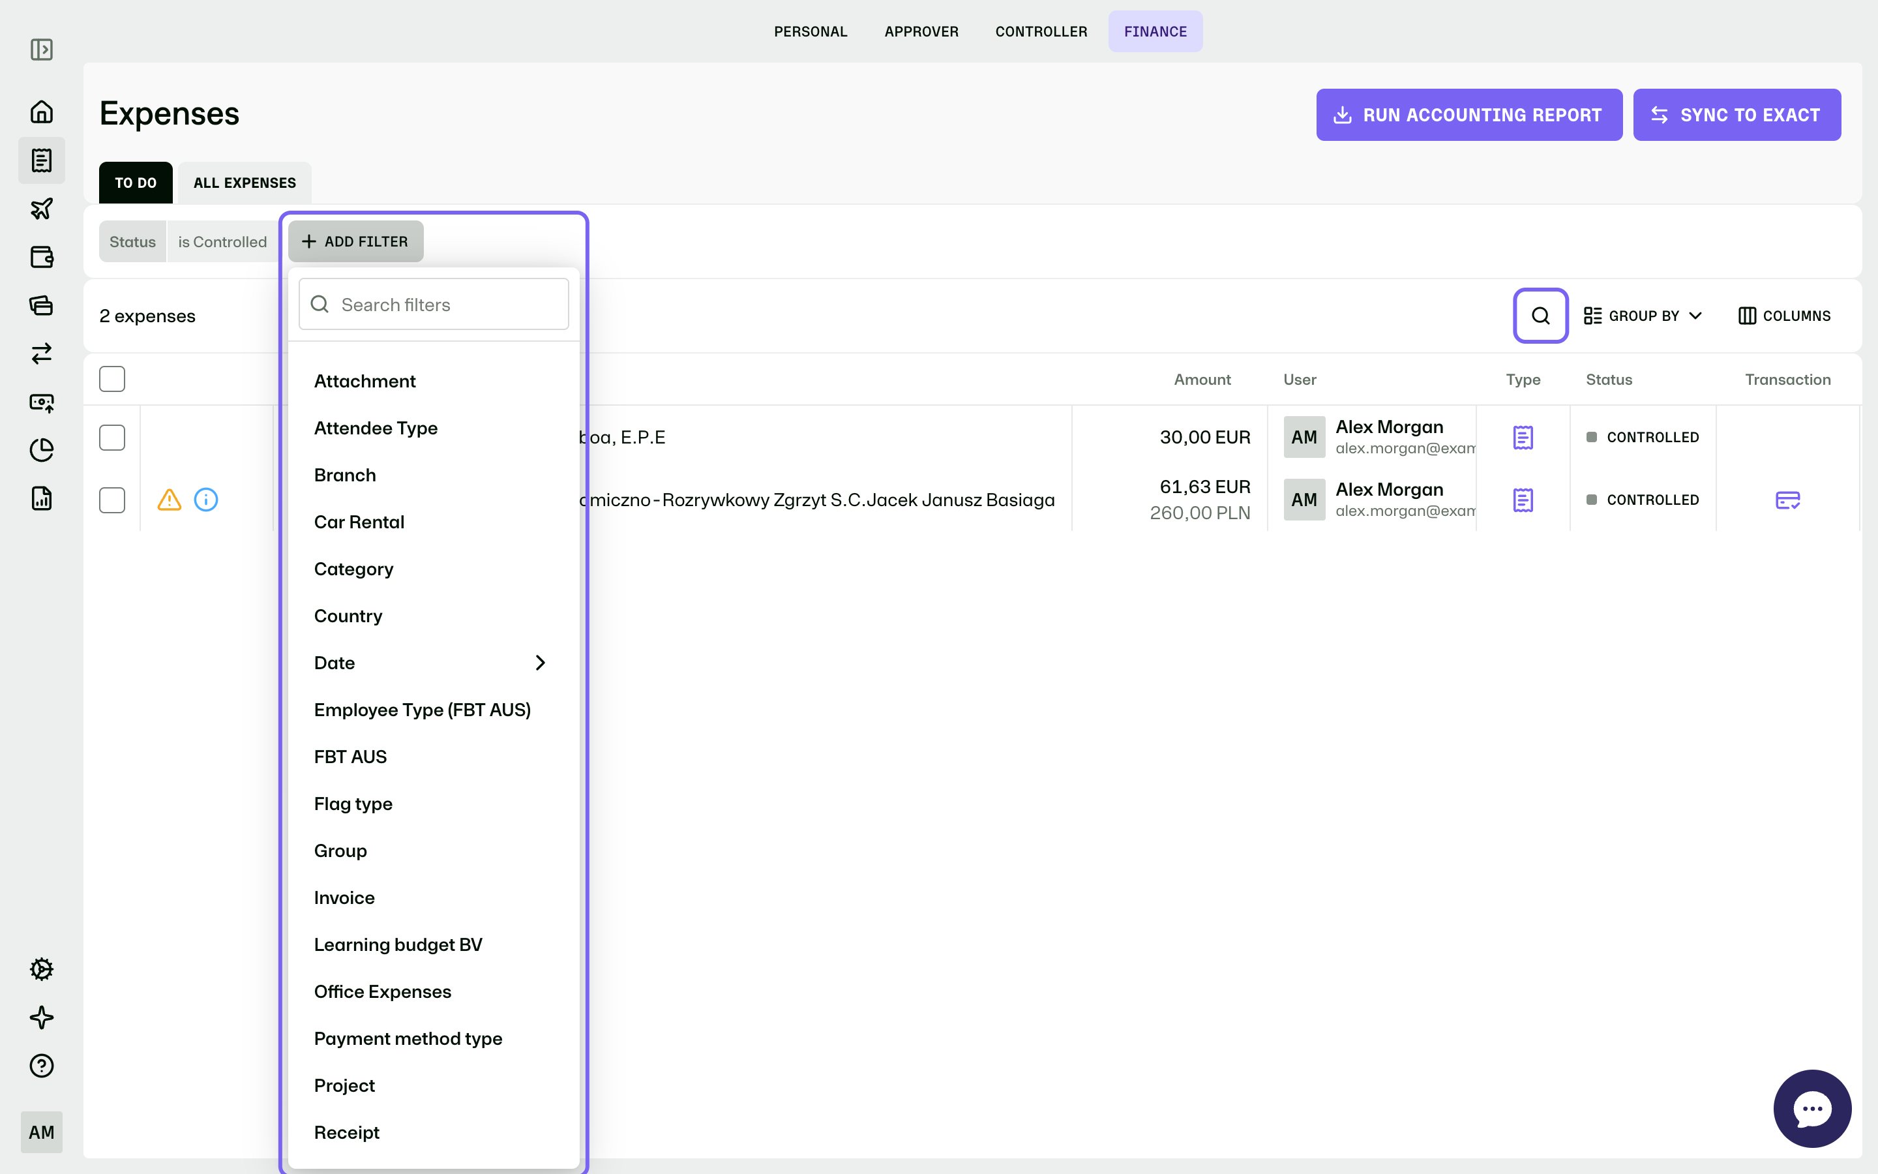Check the 61,63 EUR expense row checkbox
The image size is (1878, 1174).
click(113, 500)
